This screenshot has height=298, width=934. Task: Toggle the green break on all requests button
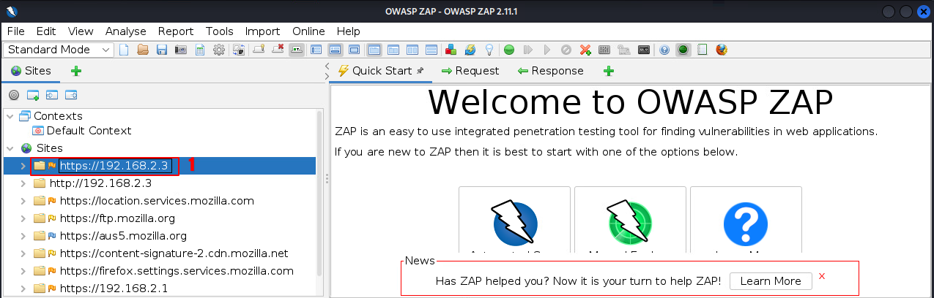pyautogui.click(x=508, y=50)
